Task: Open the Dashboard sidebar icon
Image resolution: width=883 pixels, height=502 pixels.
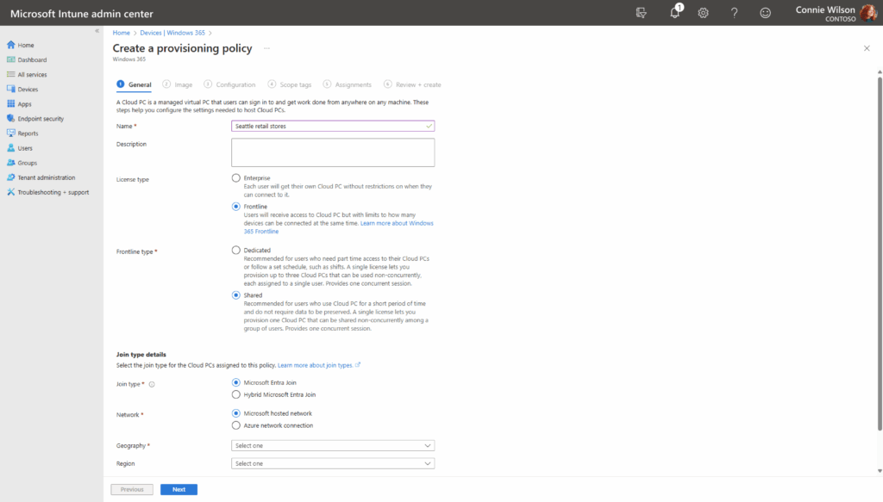Action: coord(10,59)
